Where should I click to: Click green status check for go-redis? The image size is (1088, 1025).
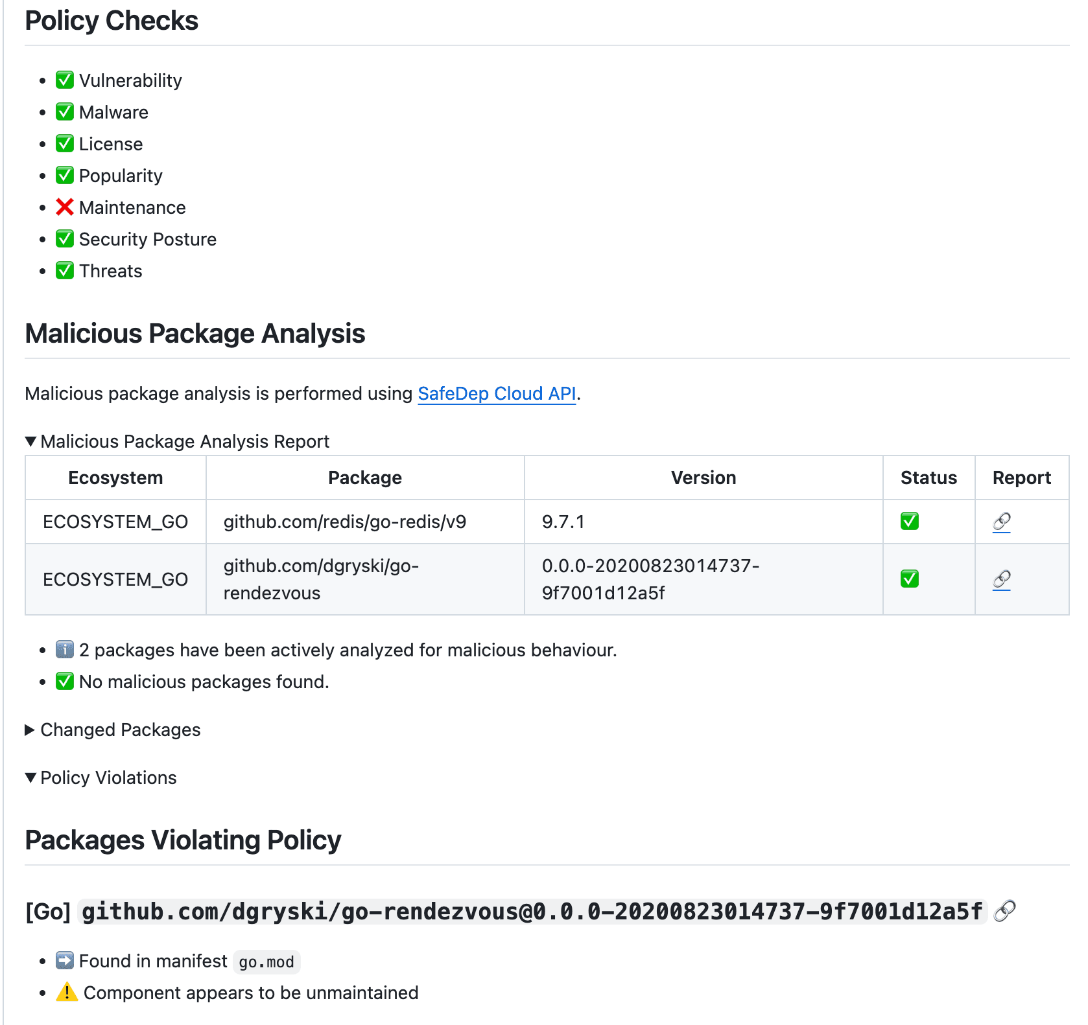(909, 521)
